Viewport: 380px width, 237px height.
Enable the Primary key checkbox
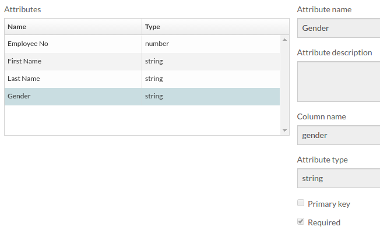point(301,203)
